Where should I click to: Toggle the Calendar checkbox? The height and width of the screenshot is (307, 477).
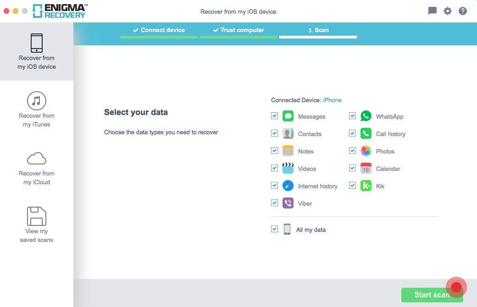tap(352, 168)
